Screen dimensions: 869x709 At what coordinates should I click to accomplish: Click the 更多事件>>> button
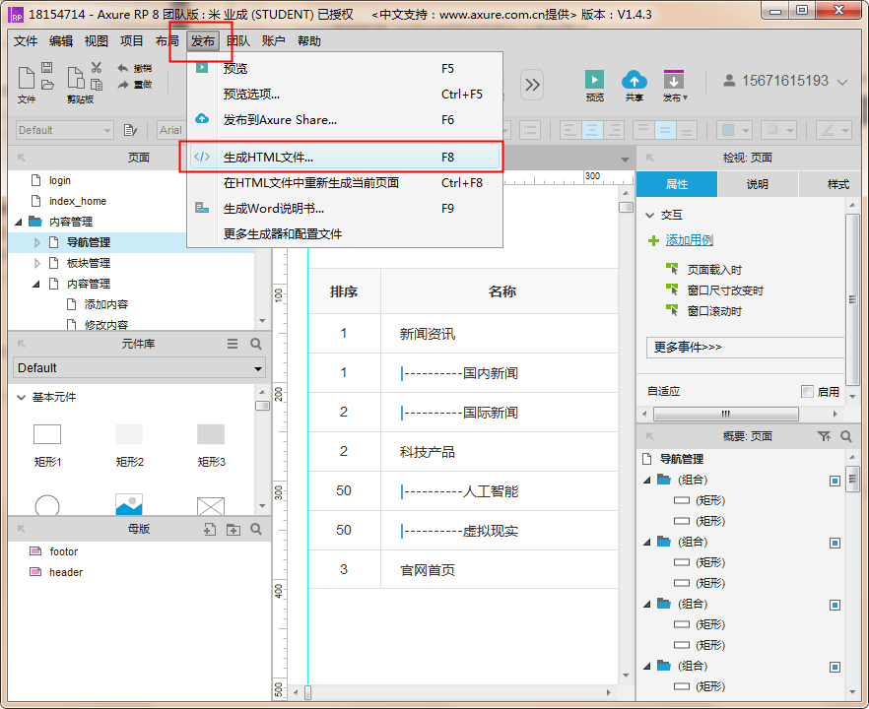point(744,348)
